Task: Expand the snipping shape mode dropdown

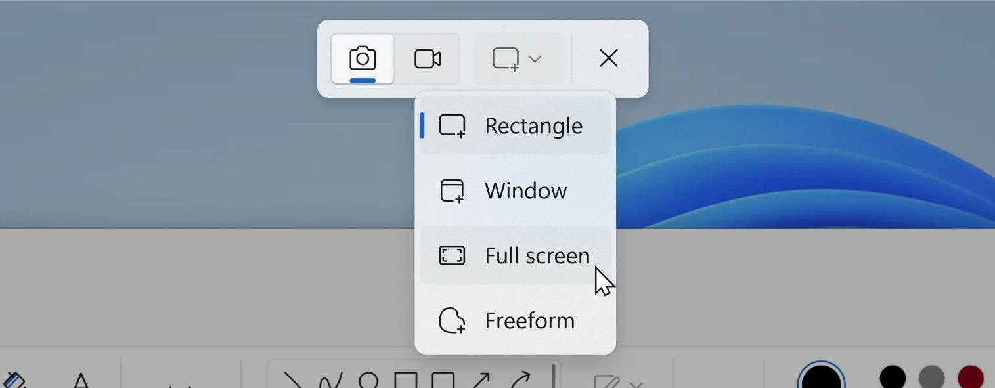Action: click(x=518, y=59)
